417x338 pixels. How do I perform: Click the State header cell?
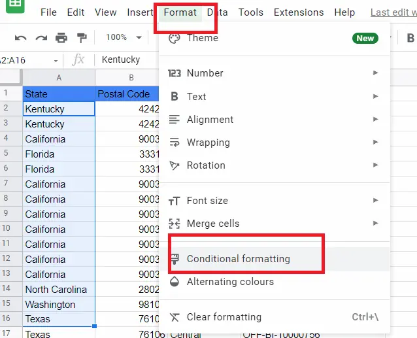59,94
